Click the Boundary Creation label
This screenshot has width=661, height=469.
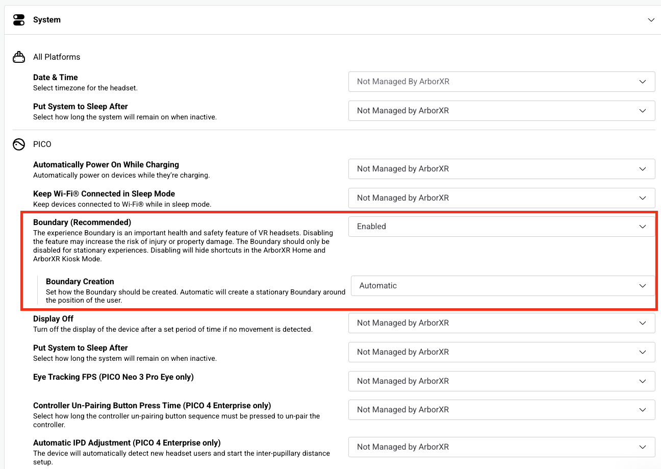[80, 282]
